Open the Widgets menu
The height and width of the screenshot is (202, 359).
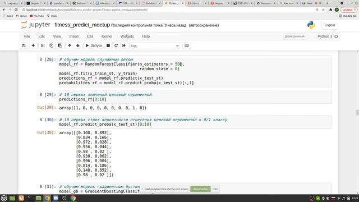[127, 36]
